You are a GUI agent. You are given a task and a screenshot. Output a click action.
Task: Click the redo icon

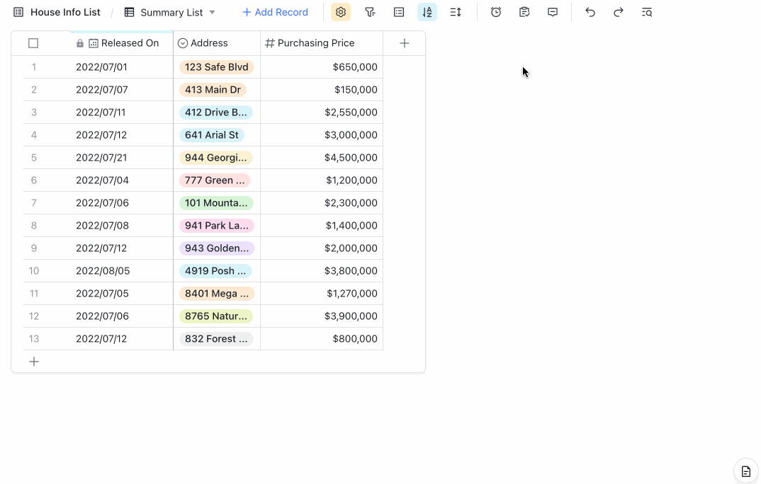point(618,12)
